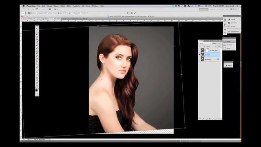Create a new layer icon
Image resolution: width=261 pixels, height=147 pixels.
[216, 119]
